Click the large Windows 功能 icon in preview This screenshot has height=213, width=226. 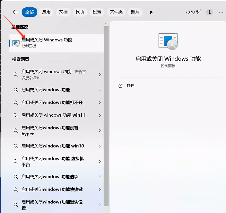[x=168, y=41]
